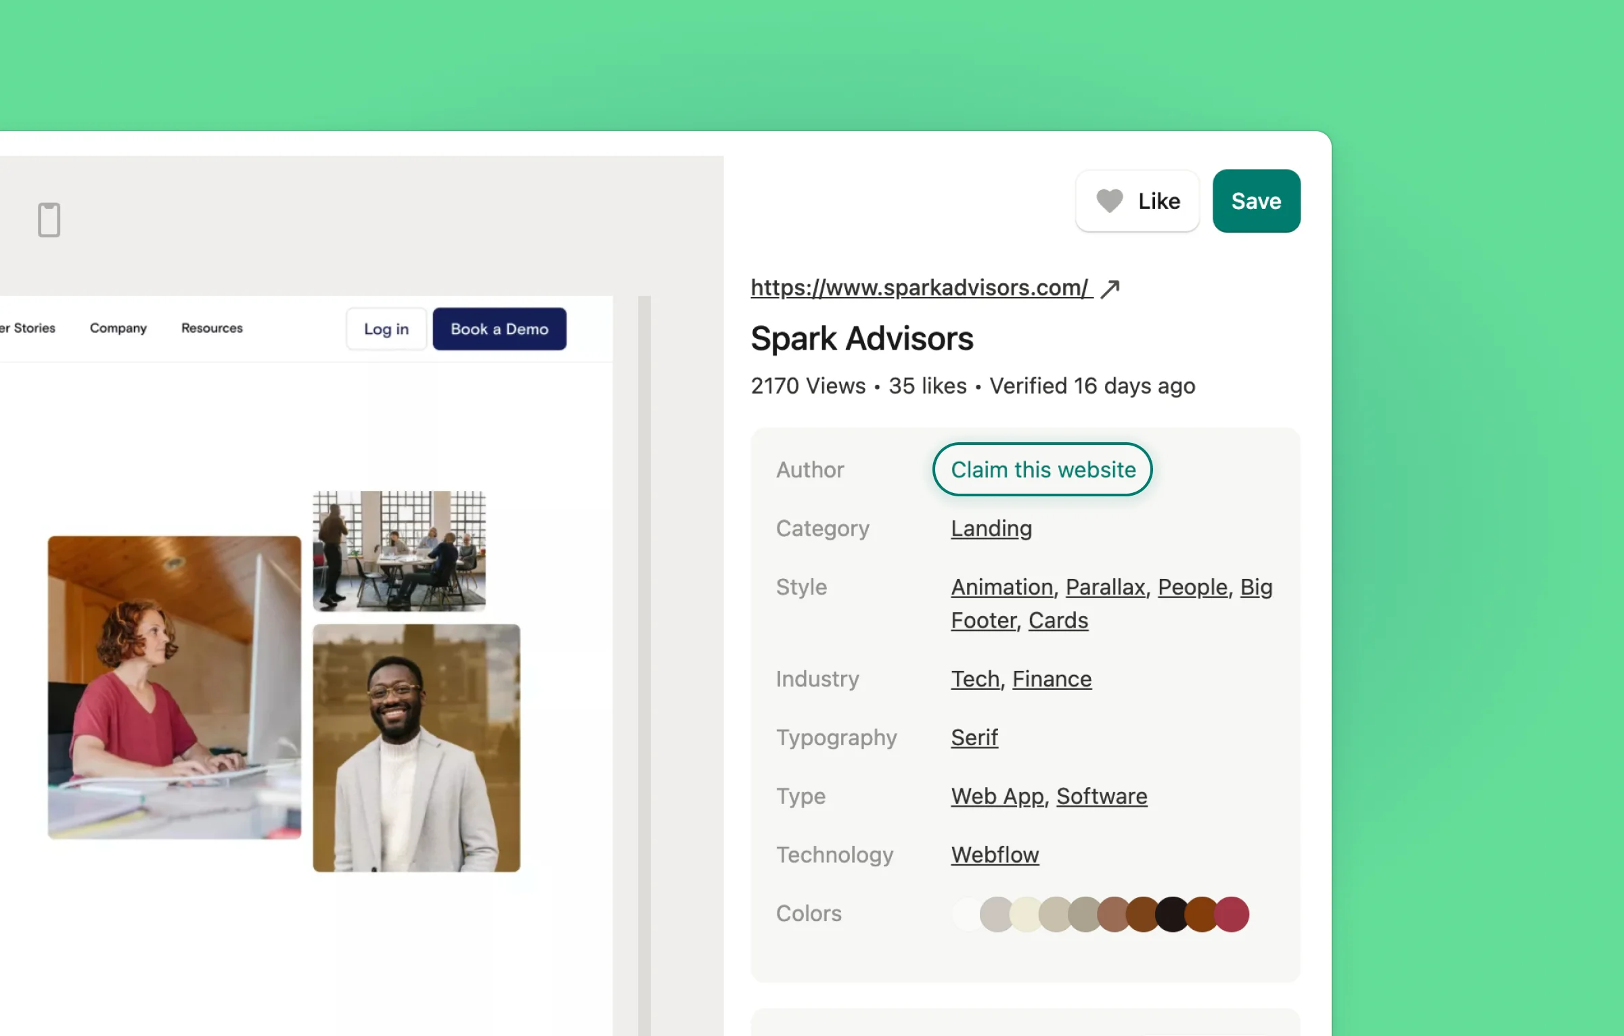1624x1036 pixels.
Task: Select the Parallax style tag
Action: point(1106,587)
